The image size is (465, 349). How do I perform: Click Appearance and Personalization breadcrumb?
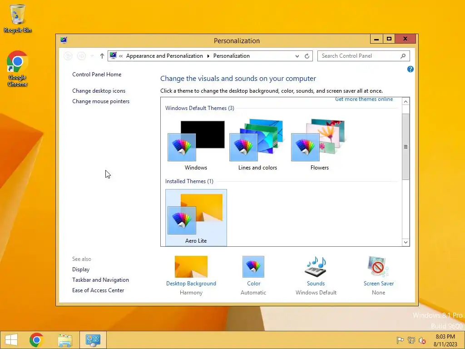pos(164,56)
